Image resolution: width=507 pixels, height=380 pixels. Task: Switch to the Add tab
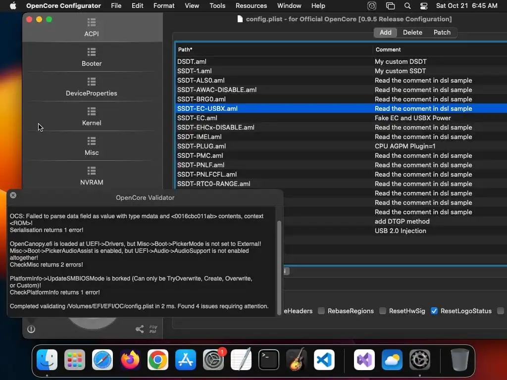point(385,32)
